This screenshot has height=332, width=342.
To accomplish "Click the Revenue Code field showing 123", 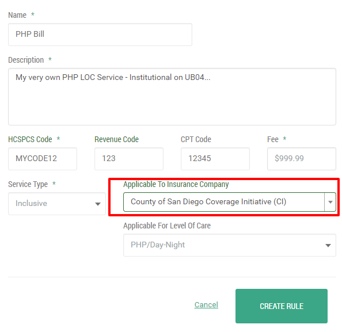I will (x=129, y=159).
